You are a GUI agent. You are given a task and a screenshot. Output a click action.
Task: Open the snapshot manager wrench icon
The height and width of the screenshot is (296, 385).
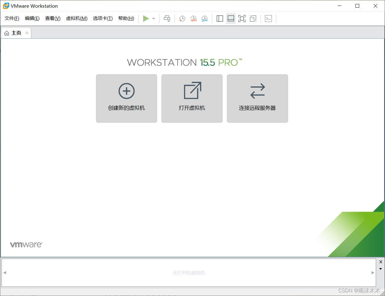pos(204,19)
